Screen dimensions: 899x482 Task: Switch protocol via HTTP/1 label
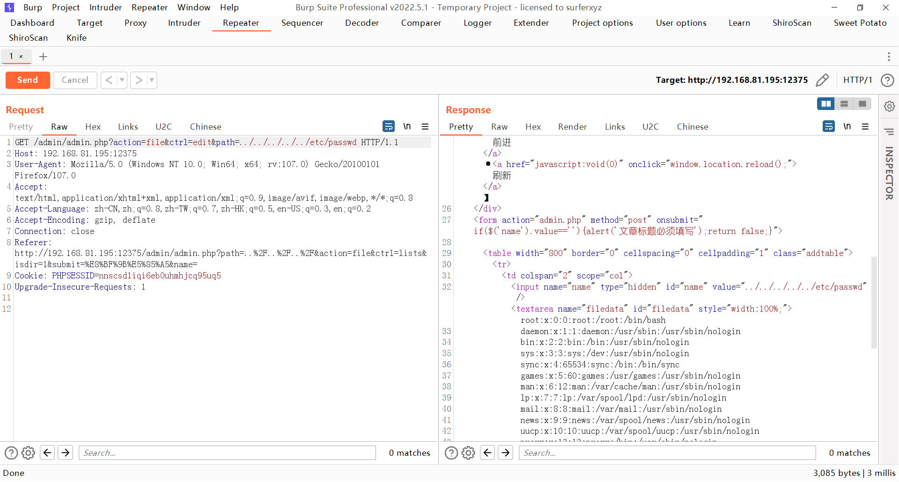pyautogui.click(x=857, y=80)
